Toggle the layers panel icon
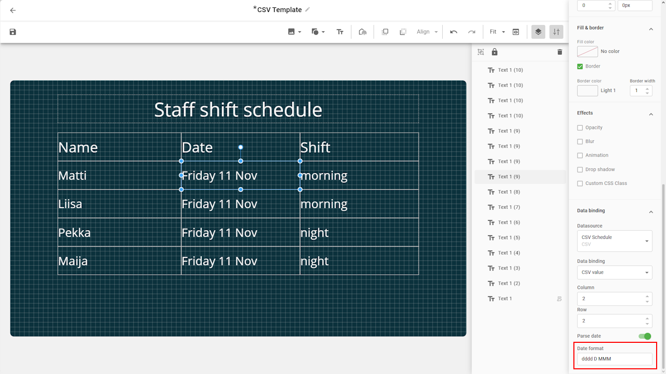 click(538, 32)
